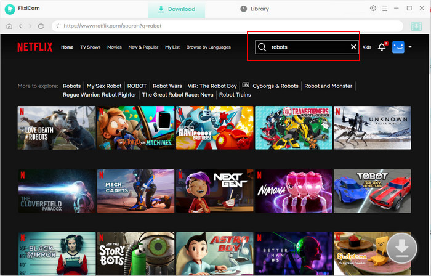Screen dimensions: 431x276
Task: Open Browse by Languages menu
Action: point(208,47)
